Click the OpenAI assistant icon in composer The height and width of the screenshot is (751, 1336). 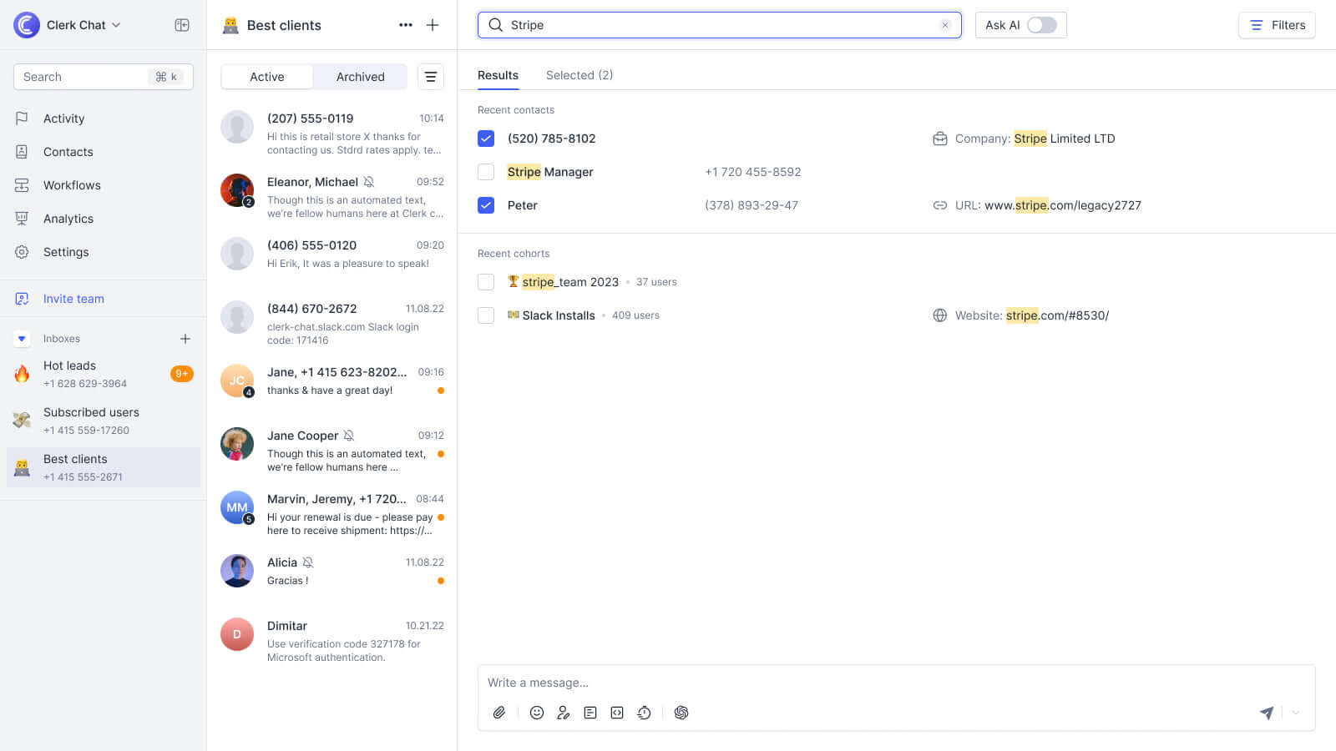681,713
